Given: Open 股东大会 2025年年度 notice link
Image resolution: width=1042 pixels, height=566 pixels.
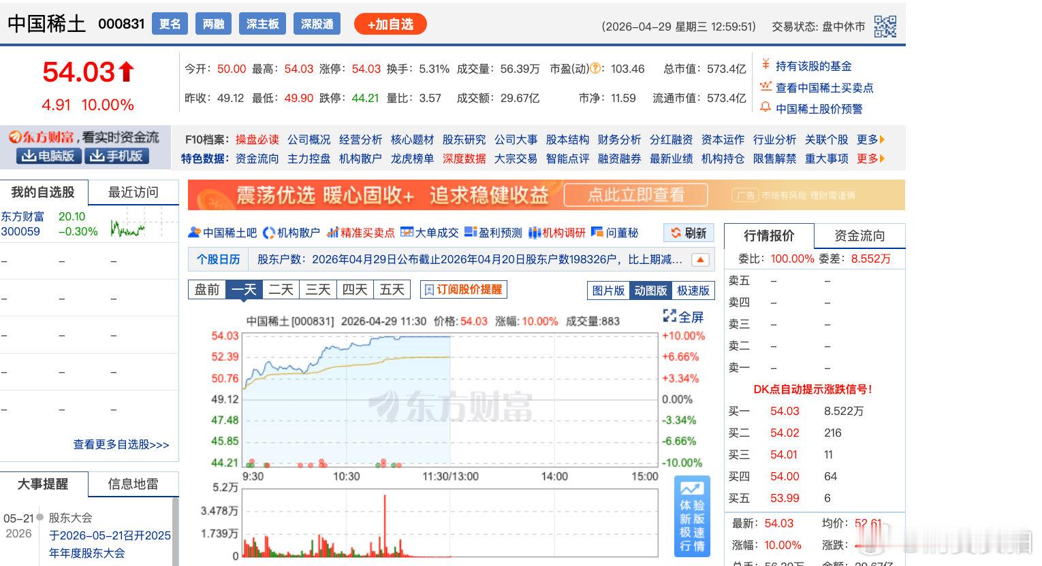Looking at the screenshot, I should (110, 544).
